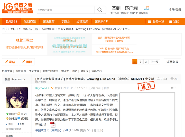Click the 发帖 button
Image resolution: width=185 pixels, height=137 pixels.
[x=10, y=62]
